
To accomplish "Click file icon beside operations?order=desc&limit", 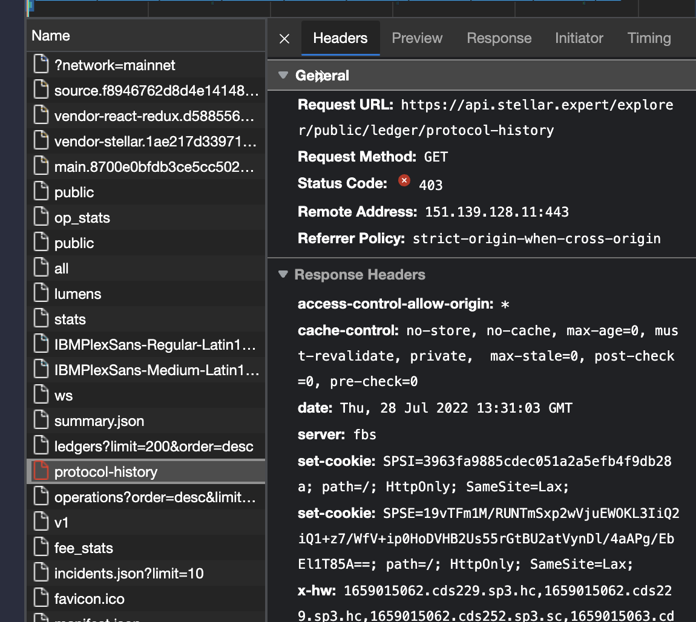I will coord(41,496).
